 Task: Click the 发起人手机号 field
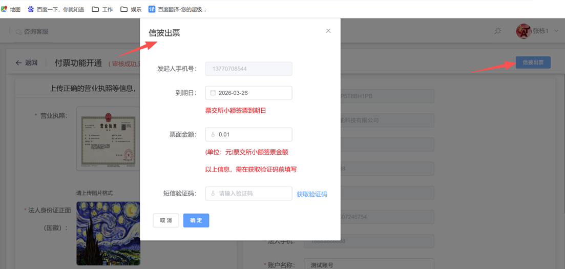(x=249, y=69)
